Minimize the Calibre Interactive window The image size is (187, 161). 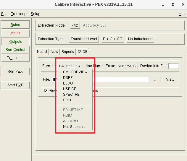163,5
